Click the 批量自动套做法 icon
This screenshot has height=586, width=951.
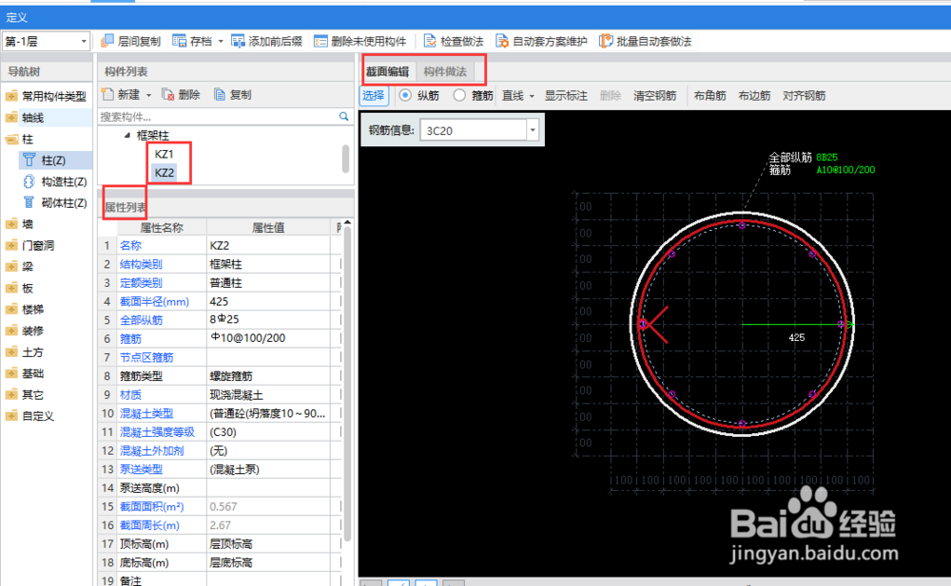[605, 41]
